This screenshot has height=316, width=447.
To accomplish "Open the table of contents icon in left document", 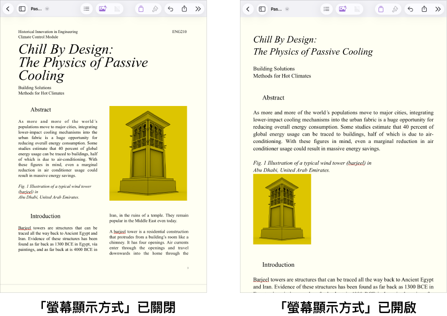I will [87, 8].
